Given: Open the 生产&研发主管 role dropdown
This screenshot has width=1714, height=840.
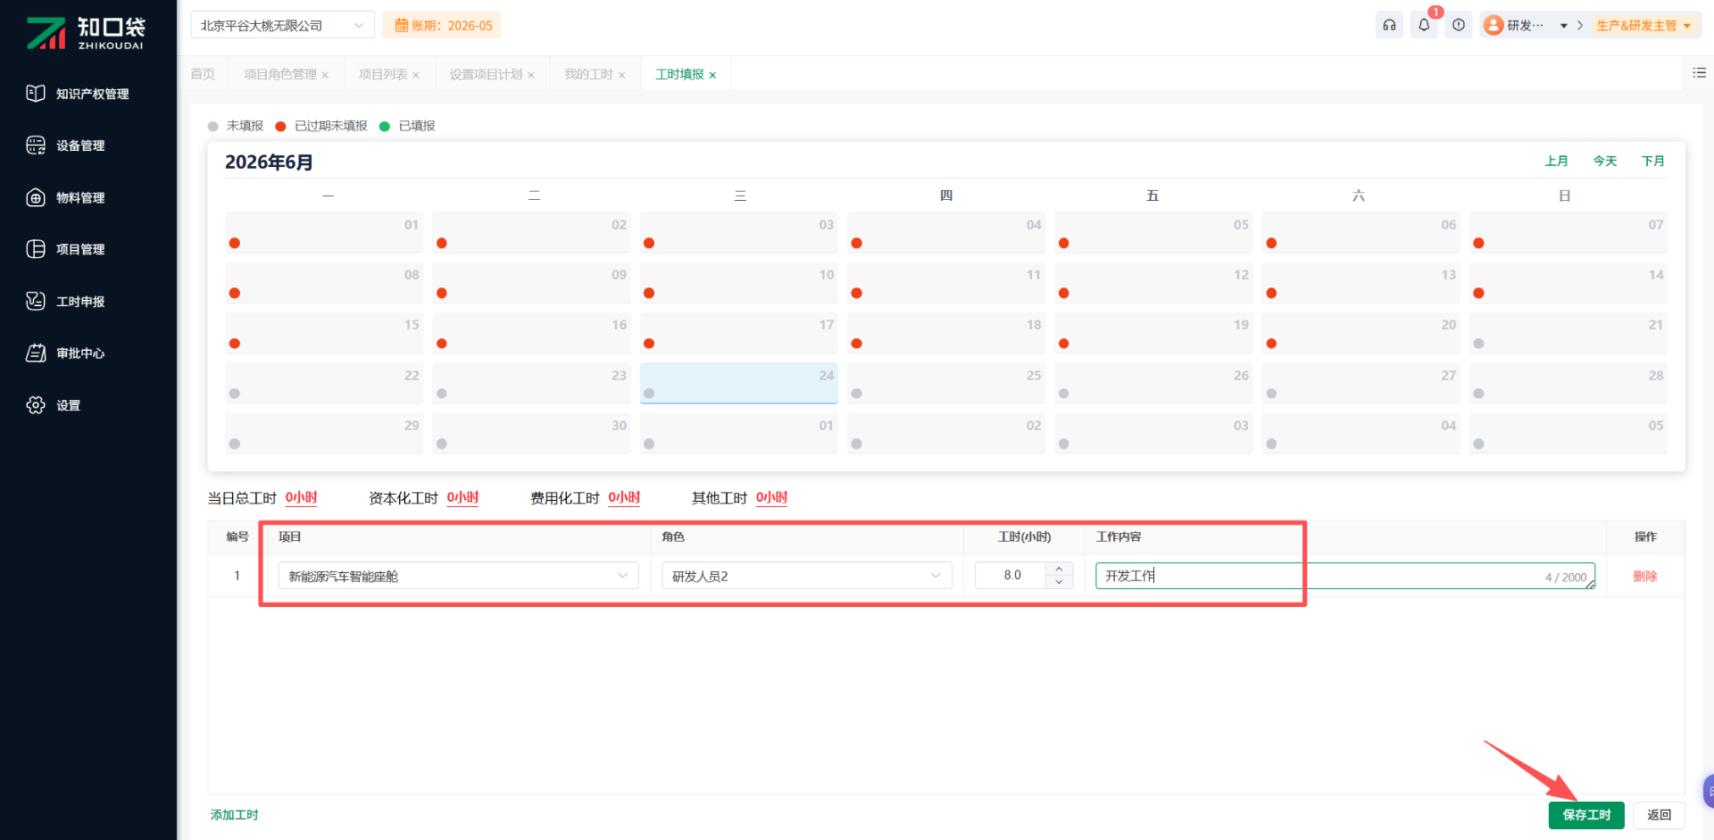Looking at the screenshot, I should [x=1643, y=26].
